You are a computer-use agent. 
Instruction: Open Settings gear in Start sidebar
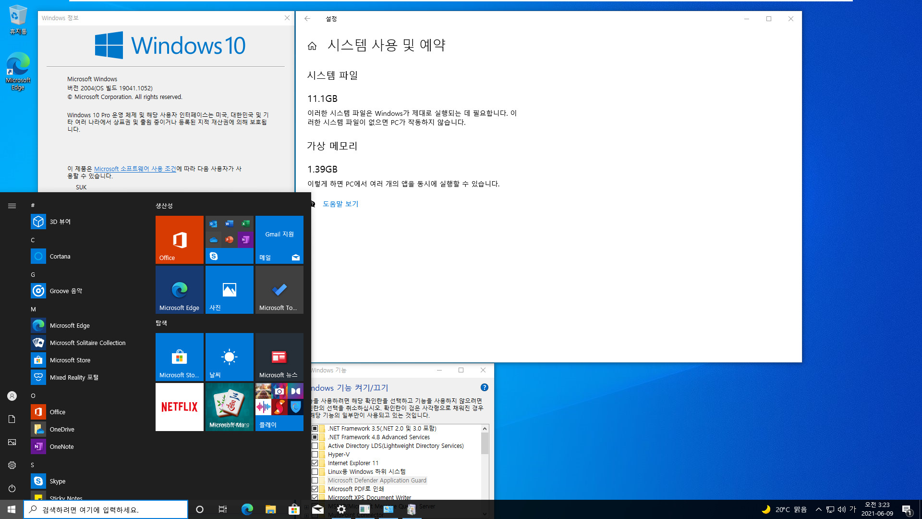[x=12, y=465]
